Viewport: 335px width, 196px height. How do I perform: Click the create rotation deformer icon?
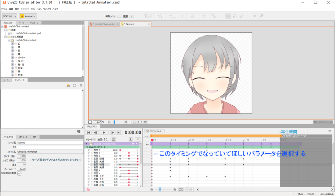coord(204,16)
